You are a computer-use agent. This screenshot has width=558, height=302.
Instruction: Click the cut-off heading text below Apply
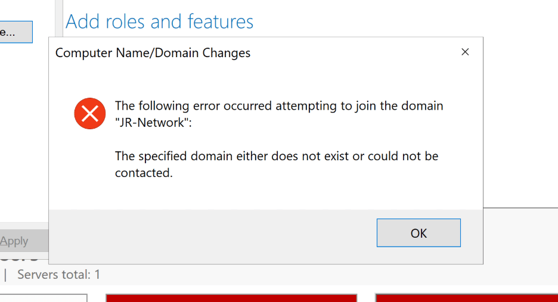coord(18,259)
